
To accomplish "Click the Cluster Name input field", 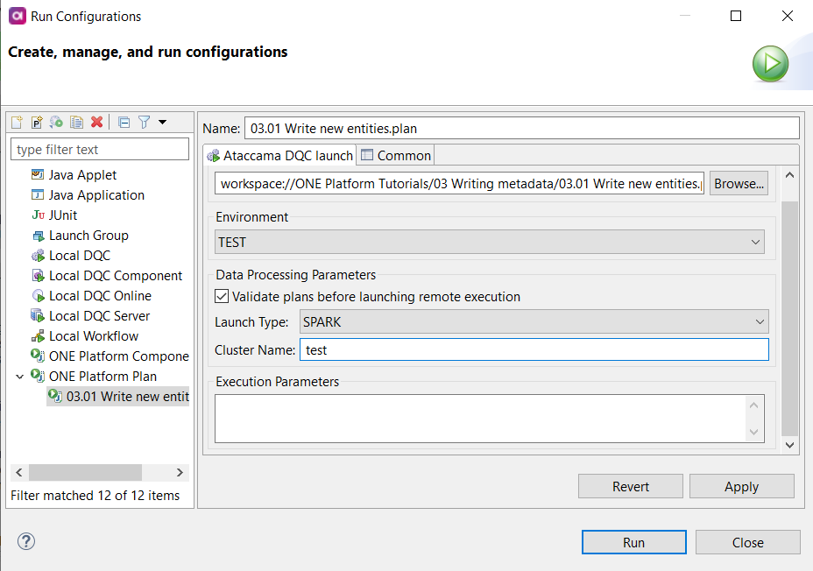I will (x=534, y=349).
